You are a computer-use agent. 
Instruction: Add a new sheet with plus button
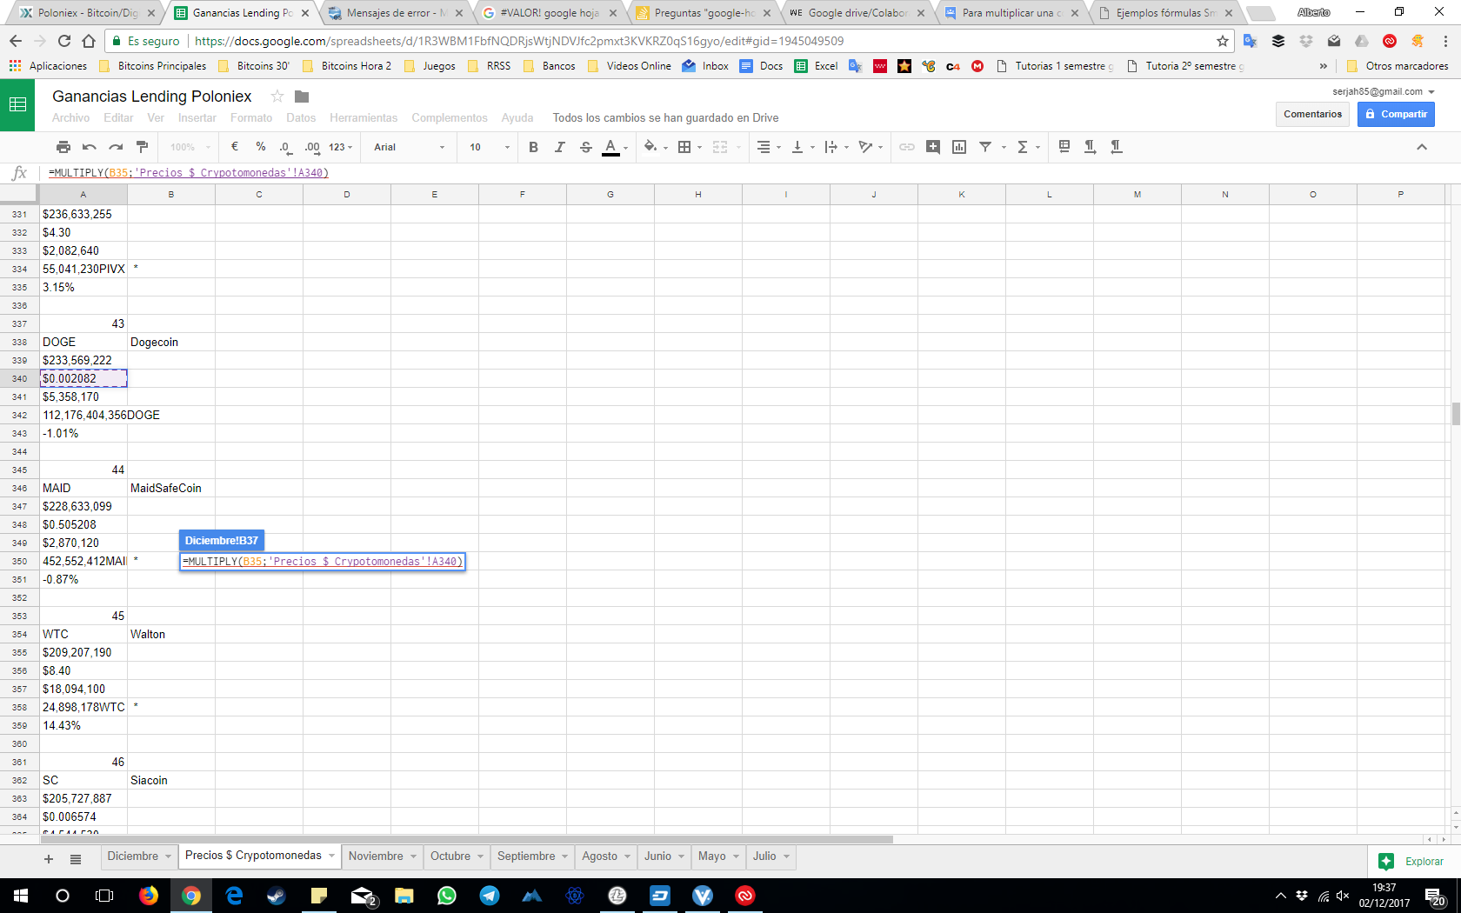tap(49, 859)
